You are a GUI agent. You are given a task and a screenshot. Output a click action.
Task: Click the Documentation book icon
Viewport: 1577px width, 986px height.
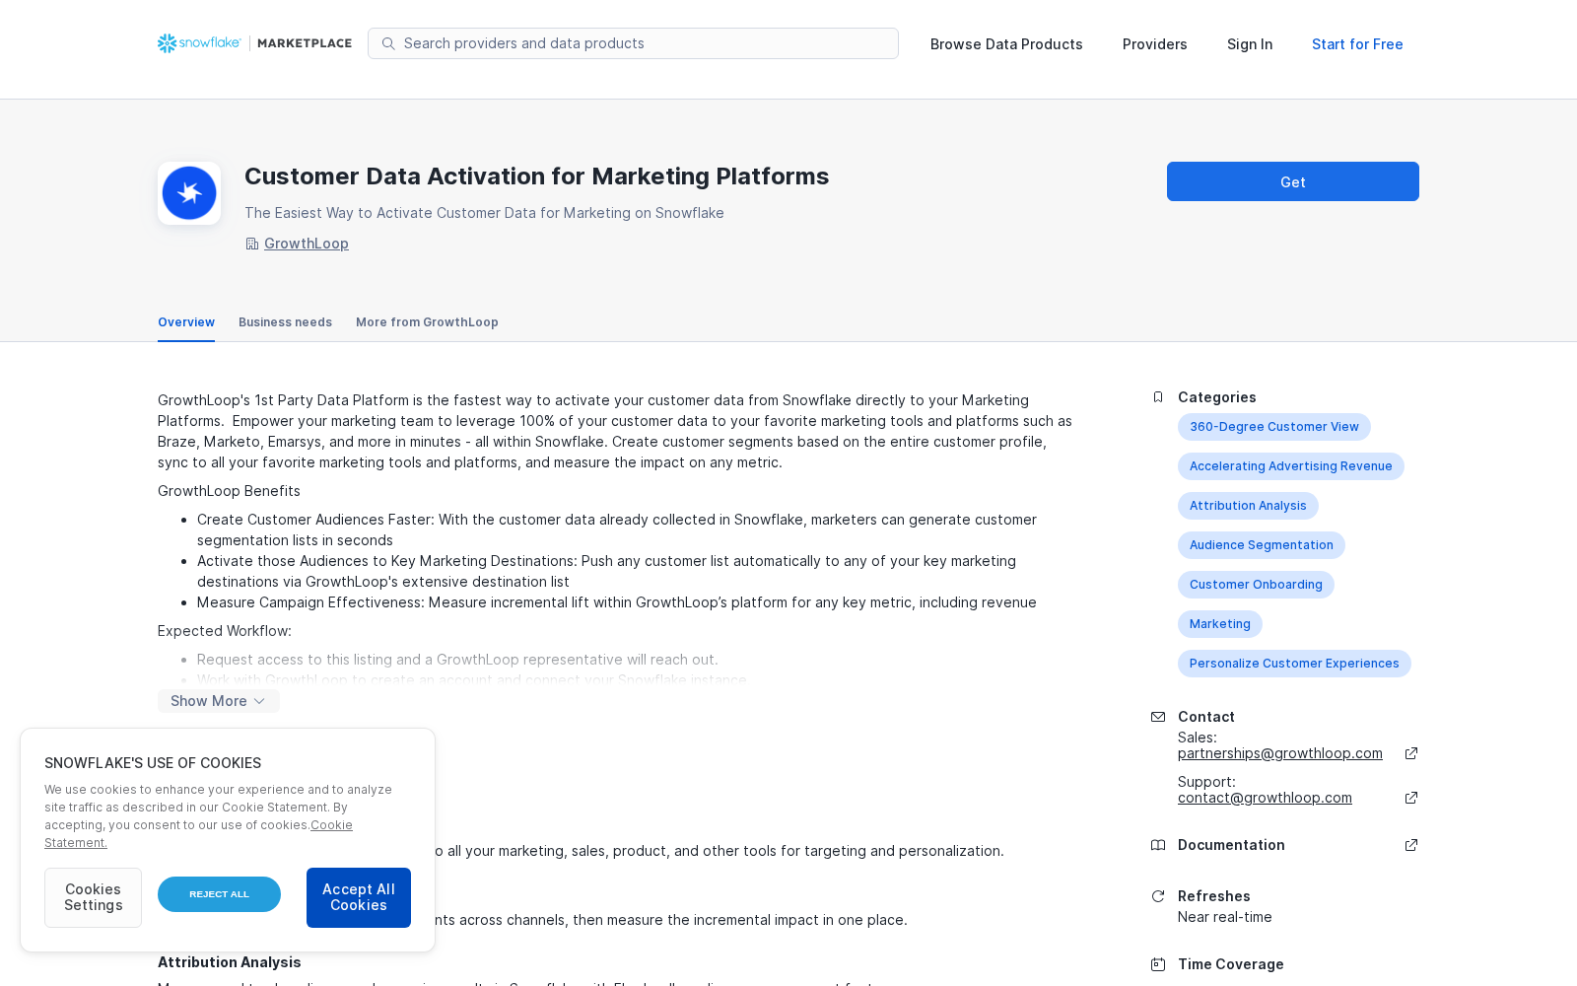coord(1158,845)
